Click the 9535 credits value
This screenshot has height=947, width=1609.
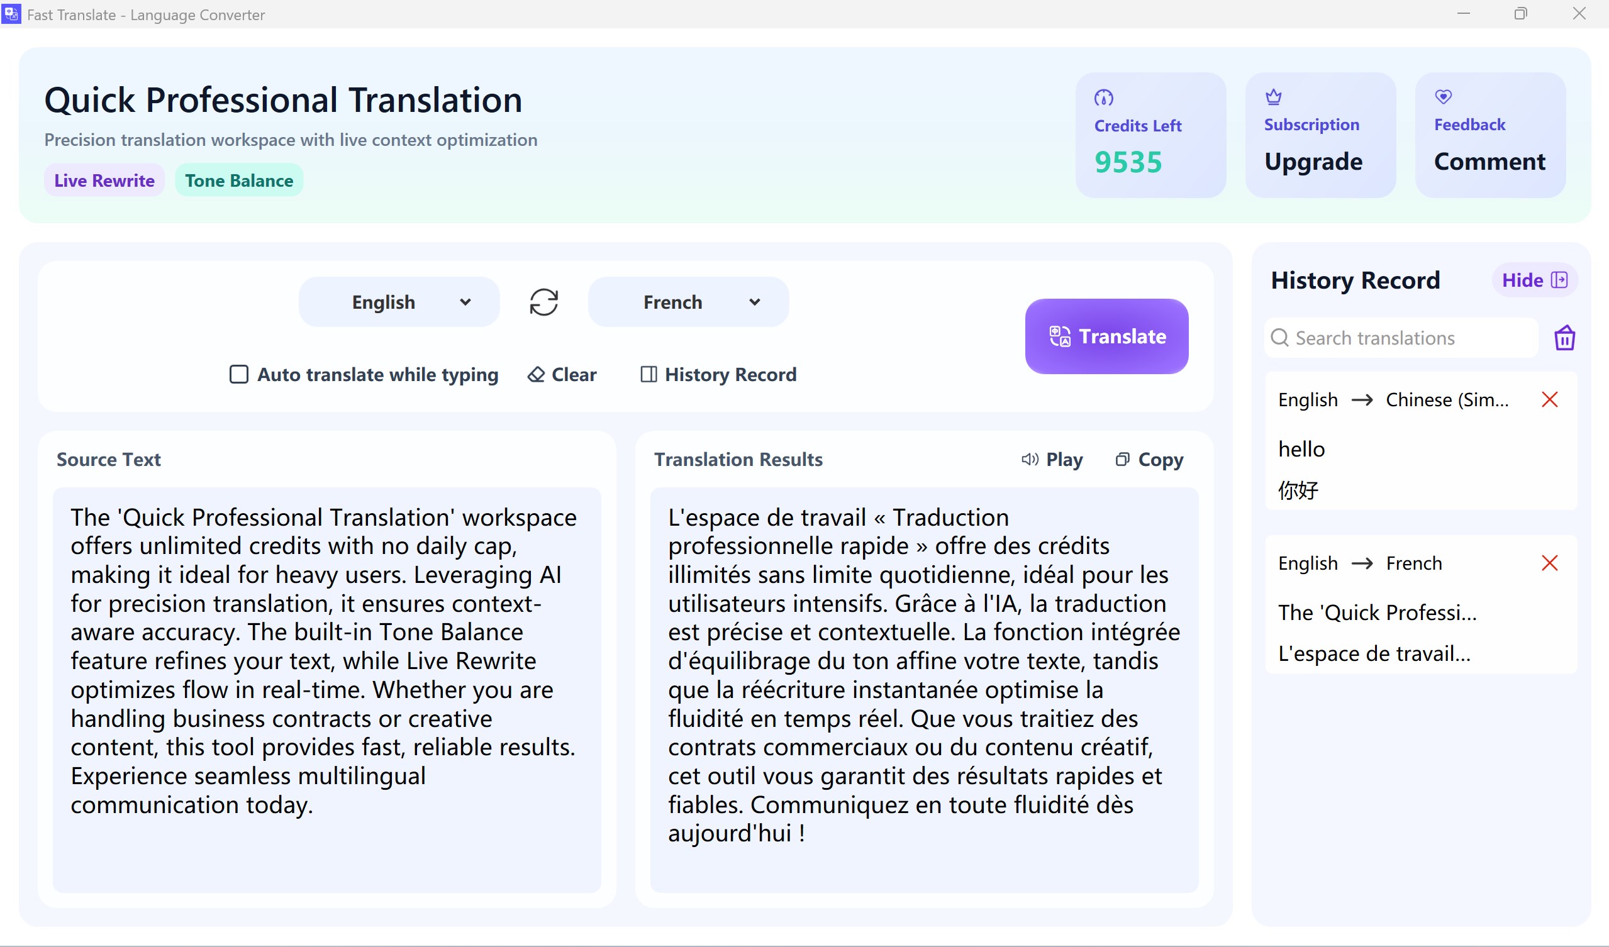click(1128, 162)
